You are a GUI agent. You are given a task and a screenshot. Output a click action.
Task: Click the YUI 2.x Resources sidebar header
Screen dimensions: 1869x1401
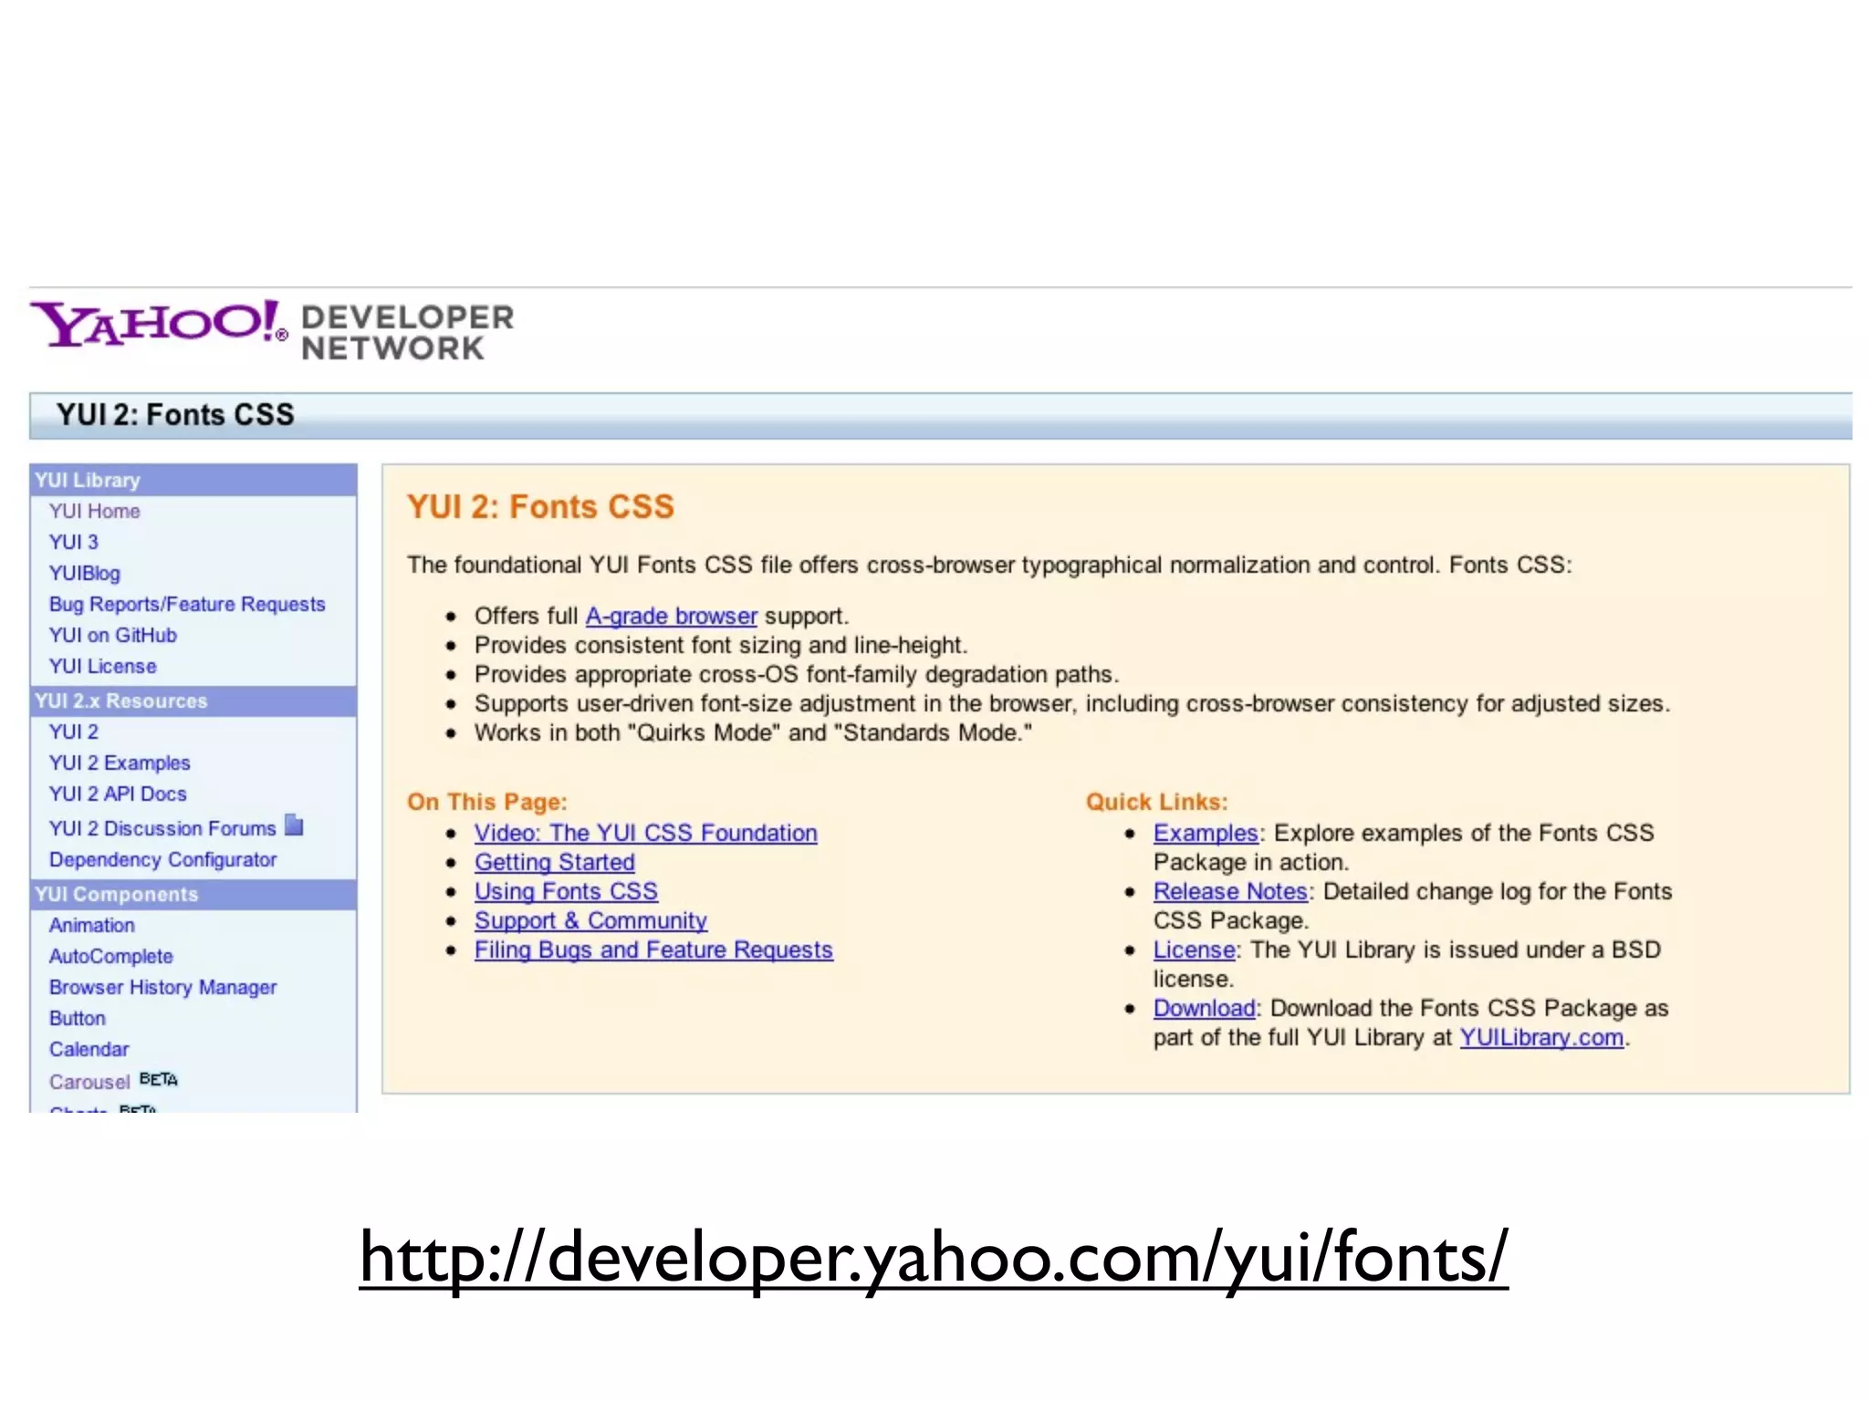click(x=193, y=700)
